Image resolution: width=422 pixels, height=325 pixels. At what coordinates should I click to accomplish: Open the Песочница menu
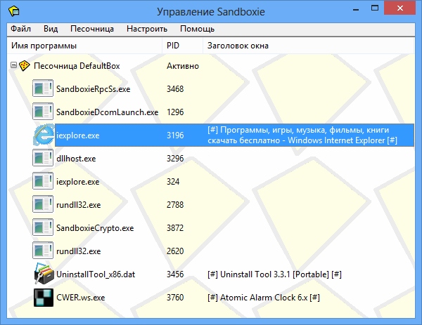(x=92, y=29)
